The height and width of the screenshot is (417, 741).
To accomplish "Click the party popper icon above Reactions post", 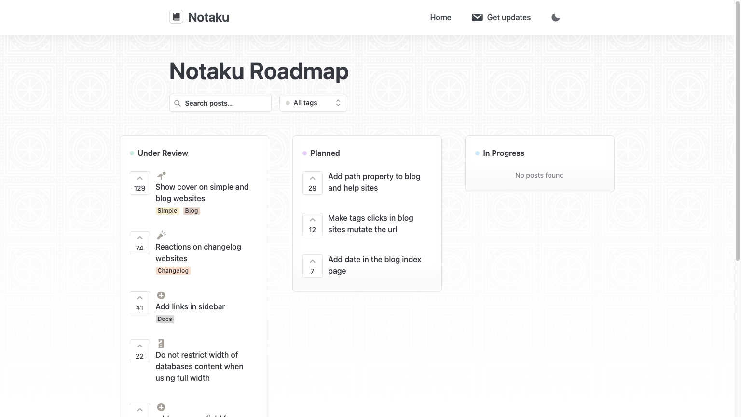I will [161, 236].
